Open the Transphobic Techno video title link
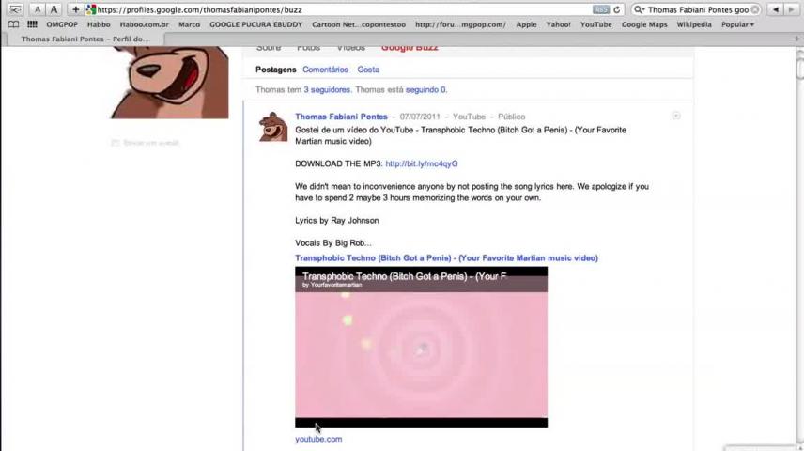 446,258
